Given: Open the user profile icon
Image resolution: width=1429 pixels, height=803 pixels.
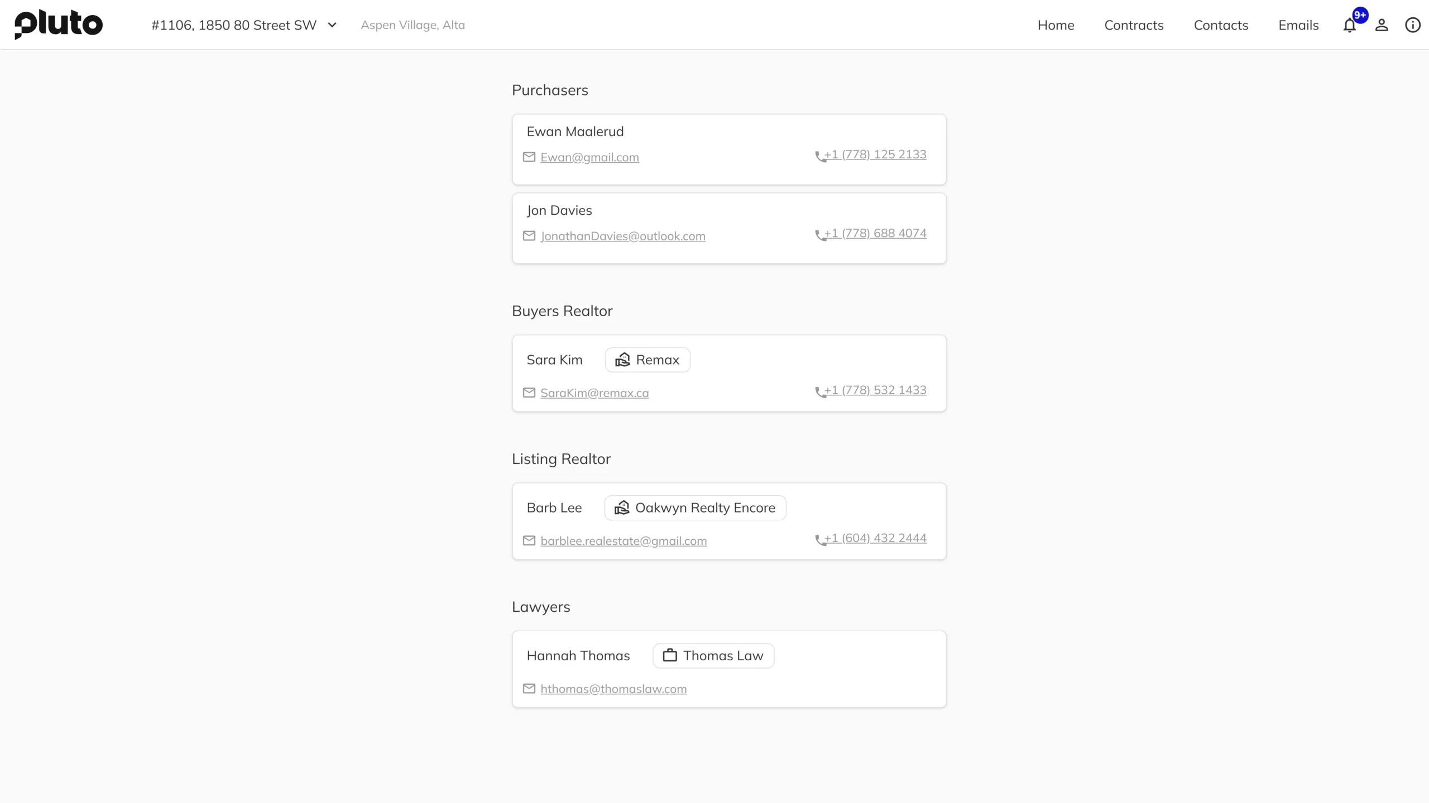Looking at the screenshot, I should 1382,25.
